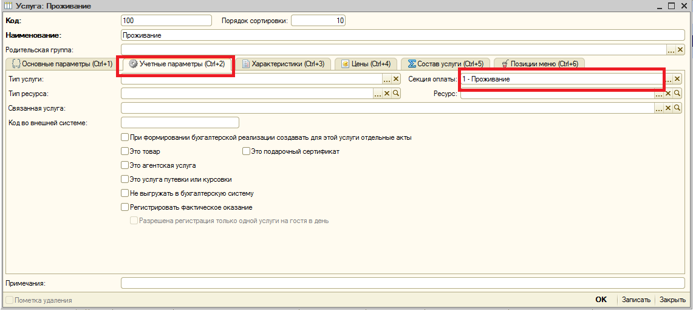
Task: Open the Характеристики tab
Action: coord(283,64)
